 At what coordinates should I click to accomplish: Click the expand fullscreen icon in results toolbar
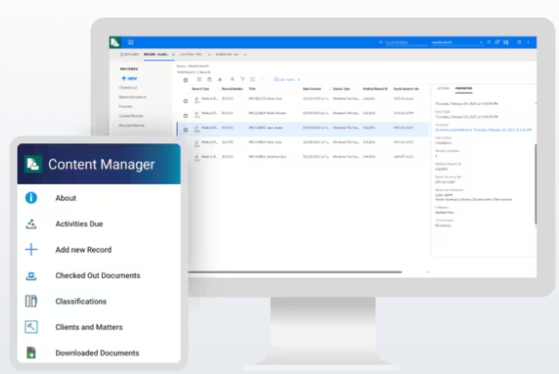tap(253, 80)
